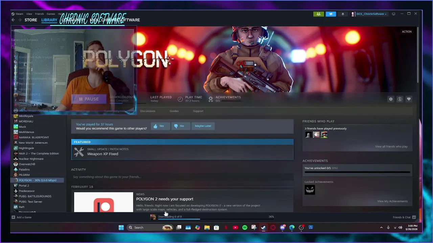Open the View menu
The height and width of the screenshot is (243, 433).
tap(29, 14)
